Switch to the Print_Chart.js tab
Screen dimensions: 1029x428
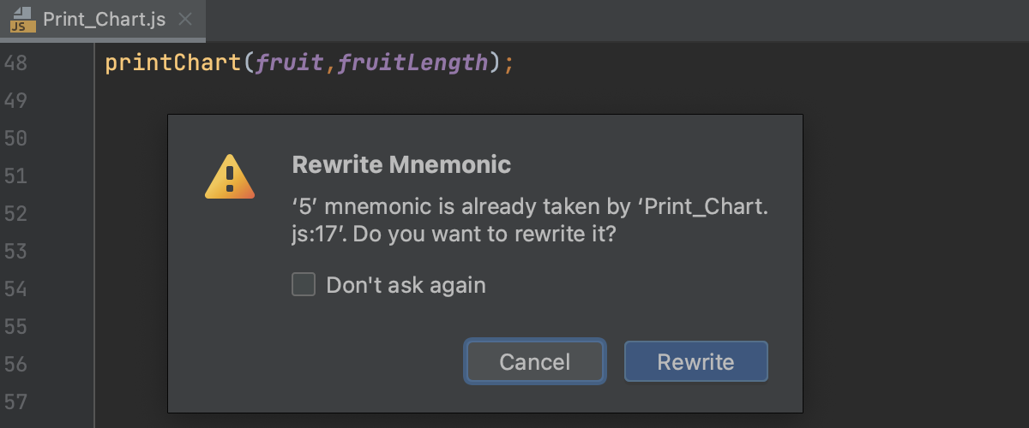coord(103,20)
